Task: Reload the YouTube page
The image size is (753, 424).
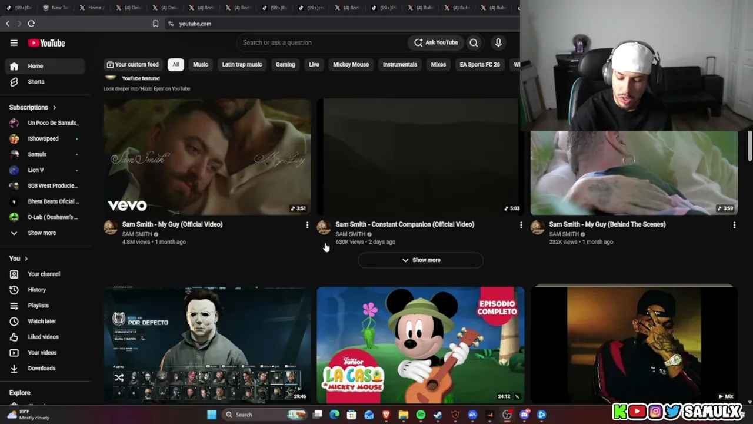Action: (31, 24)
